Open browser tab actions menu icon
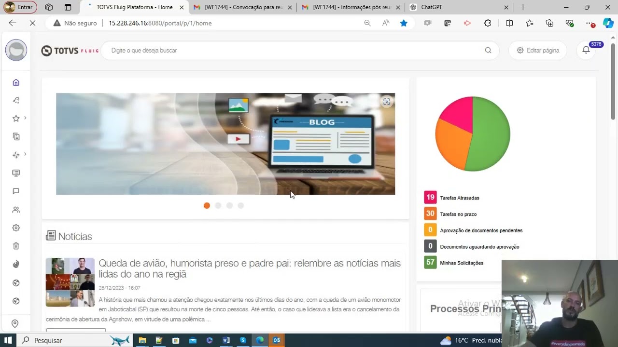 pyautogui.click(x=68, y=7)
